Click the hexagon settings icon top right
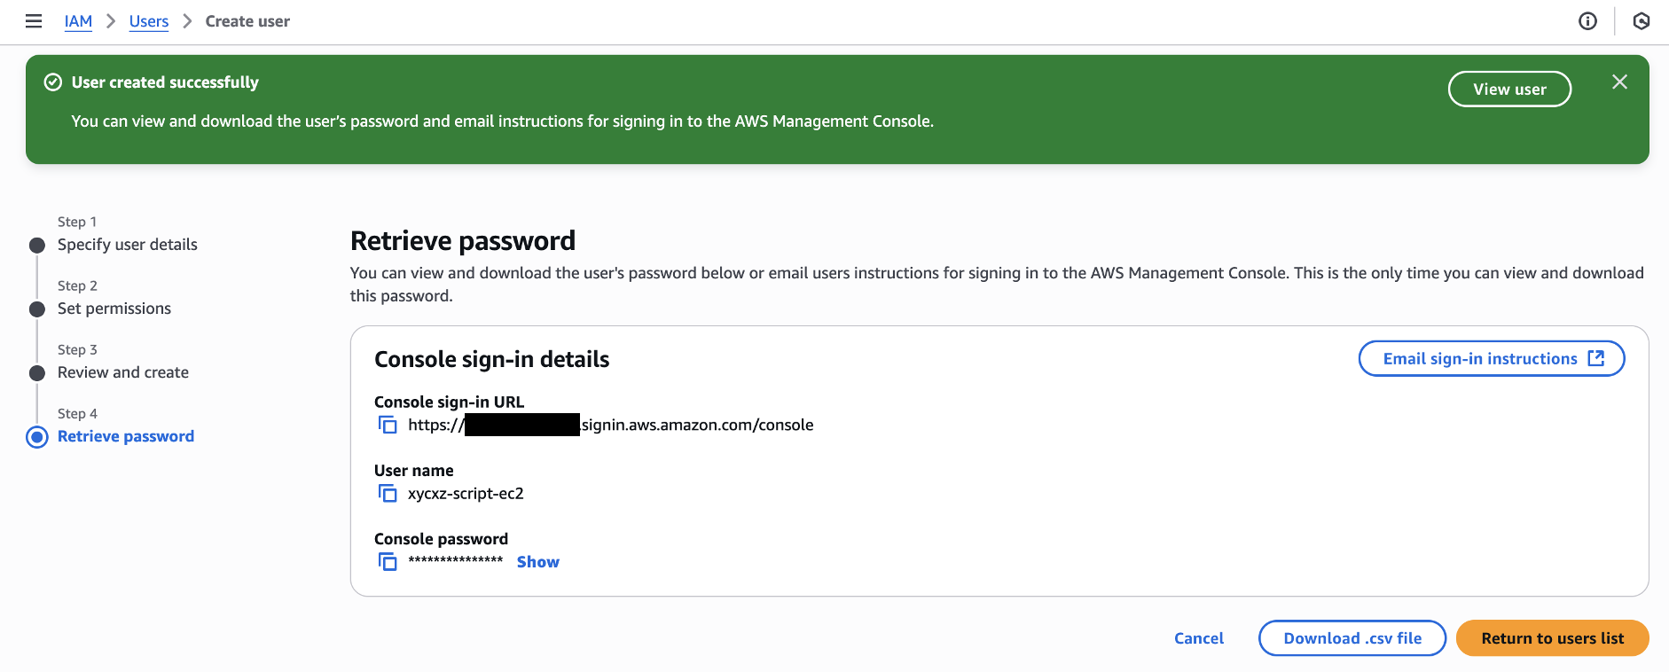The width and height of the screenshot is (1669, 672). pos(1642,21)
